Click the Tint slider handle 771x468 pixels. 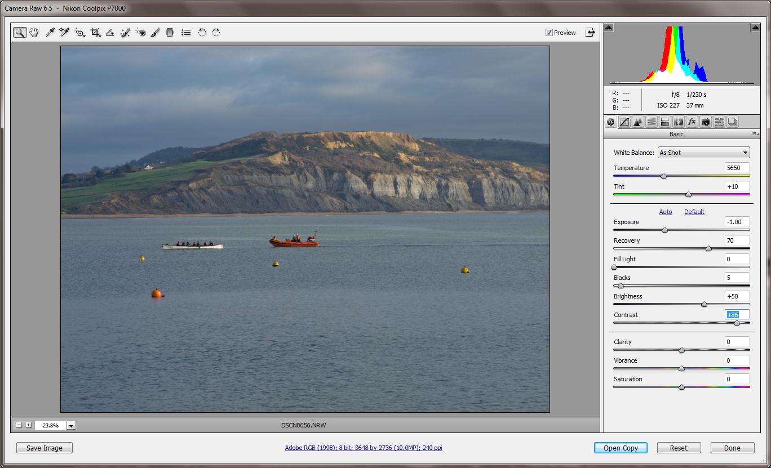[688, 195]
